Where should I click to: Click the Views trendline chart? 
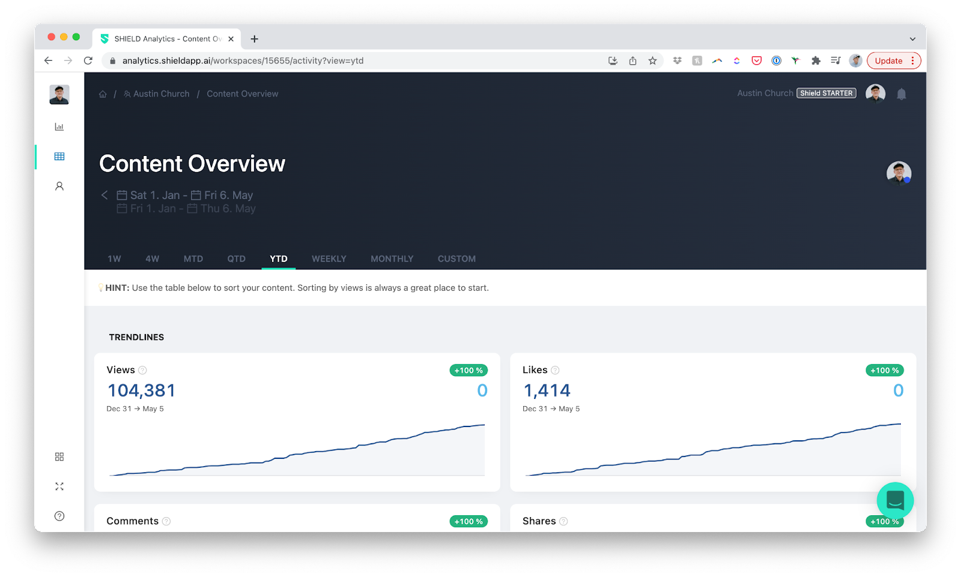(297, 450)
